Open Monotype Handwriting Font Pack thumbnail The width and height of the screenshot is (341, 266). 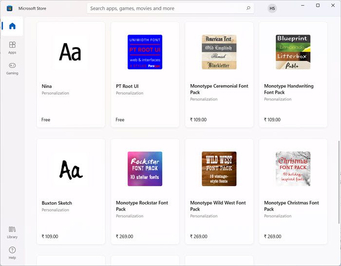click(293, 52)
